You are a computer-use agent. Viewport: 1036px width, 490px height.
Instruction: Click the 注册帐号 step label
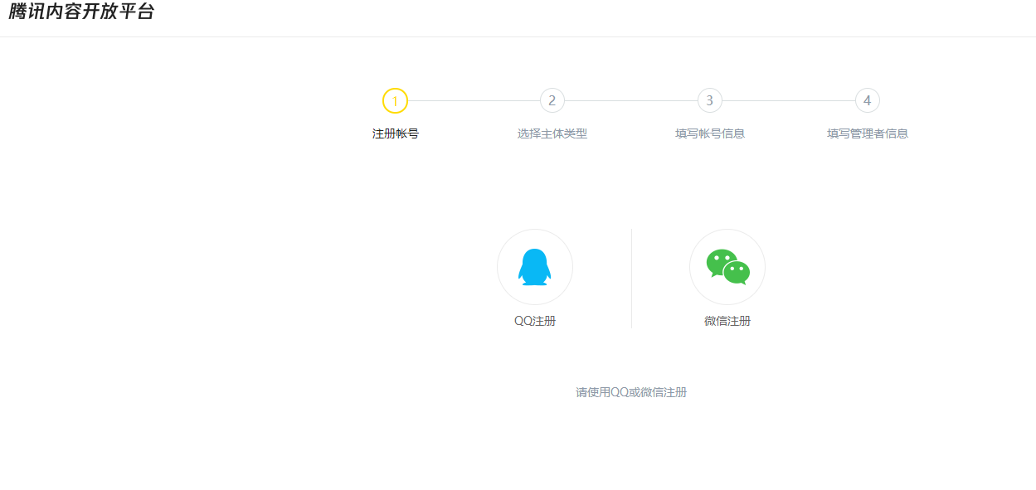[396, 133]
